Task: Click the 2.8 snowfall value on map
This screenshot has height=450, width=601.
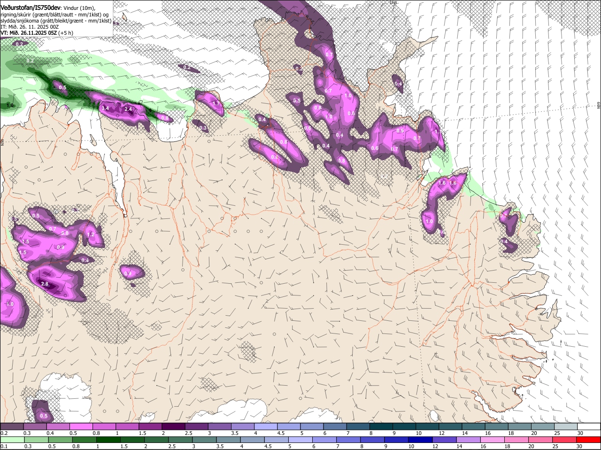Action: pos(45,284)
